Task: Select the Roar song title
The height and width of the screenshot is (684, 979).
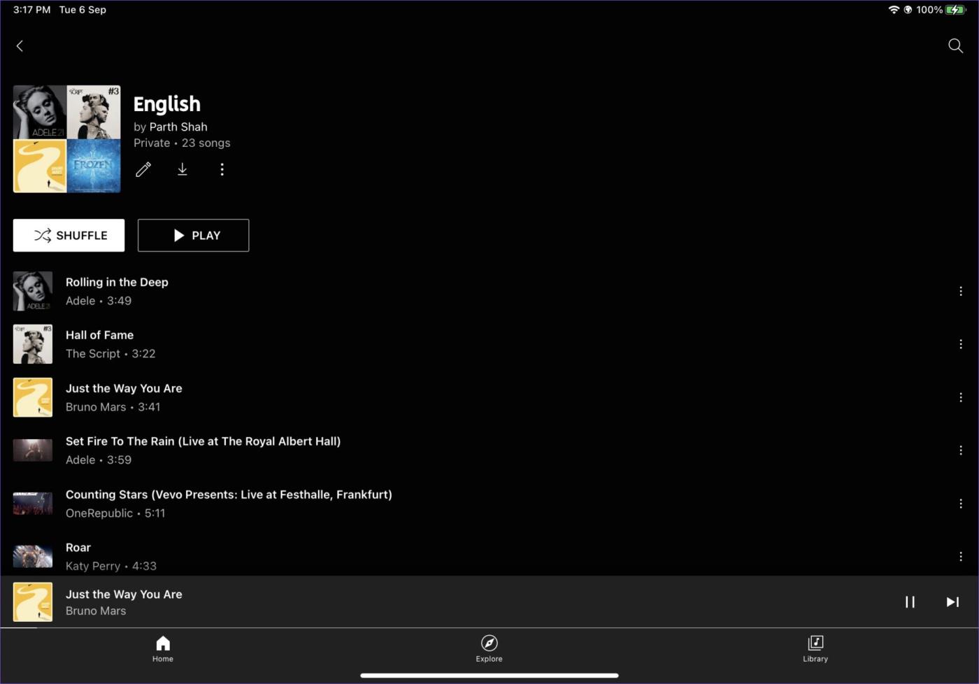Action: click(x=78, y=548)
